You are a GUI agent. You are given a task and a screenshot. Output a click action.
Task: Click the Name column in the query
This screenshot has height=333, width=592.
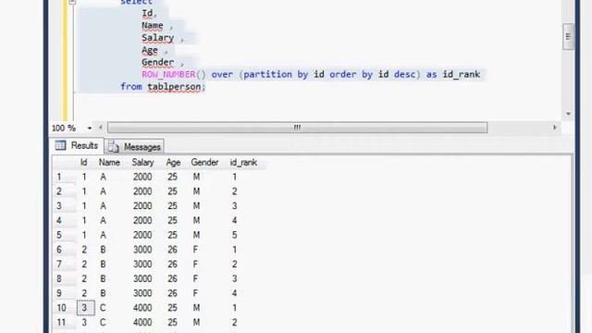click(153, 26)
